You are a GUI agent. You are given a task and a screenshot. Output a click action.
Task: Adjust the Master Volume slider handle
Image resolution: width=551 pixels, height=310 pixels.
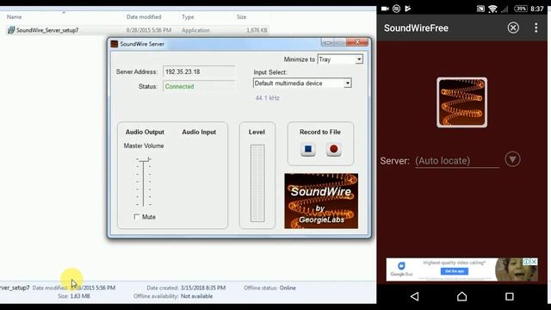(x=144, y=159)
